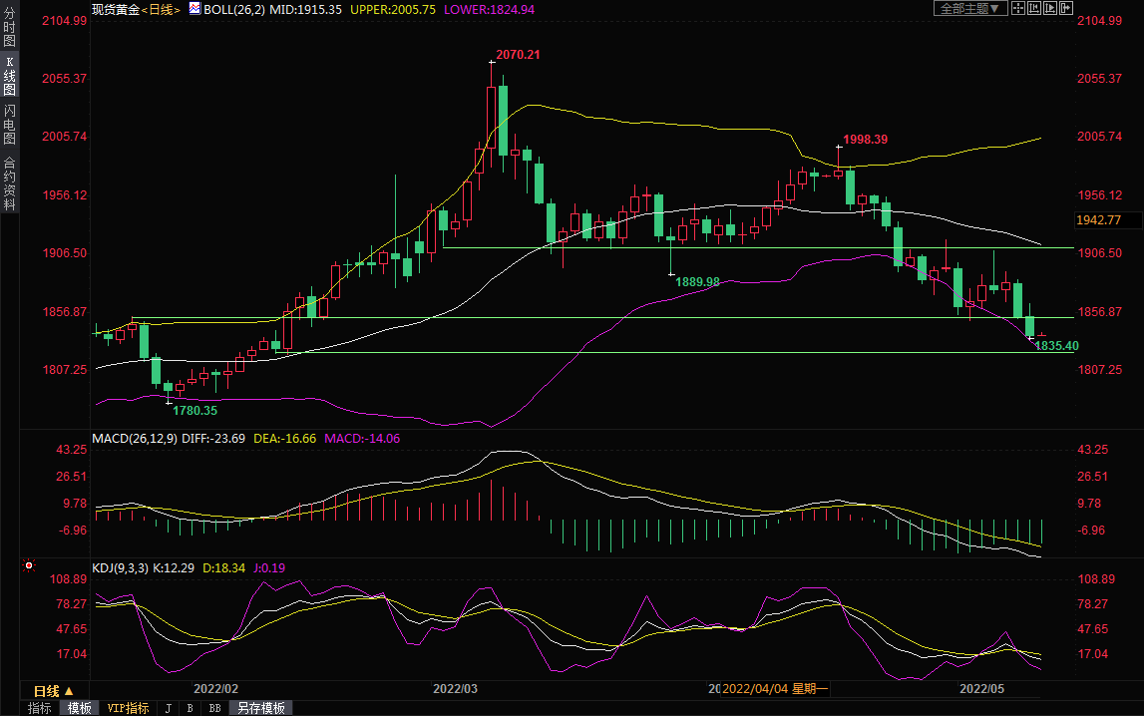This screenshot has width=1144, height=716.
Task: Click the 另存模板 save template button
Action: tap(261, 708)
